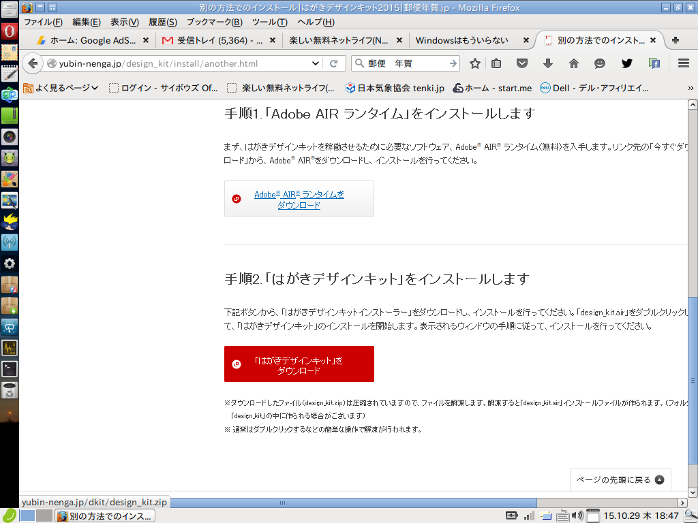Image resolution: width=698 pixels, height=523 pixels.
Task: Switch to the first blue workspace pager
Action: (x=27, y=516)
